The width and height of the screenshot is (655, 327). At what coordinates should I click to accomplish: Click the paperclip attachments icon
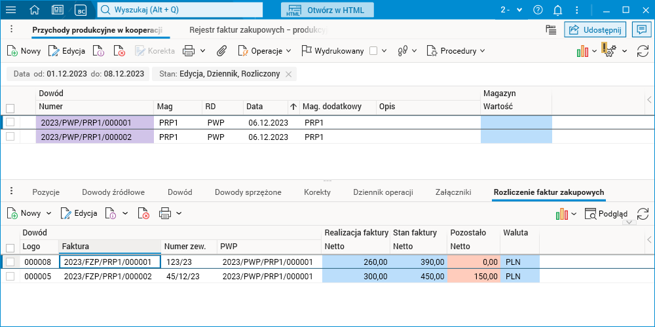pos(221,50)
